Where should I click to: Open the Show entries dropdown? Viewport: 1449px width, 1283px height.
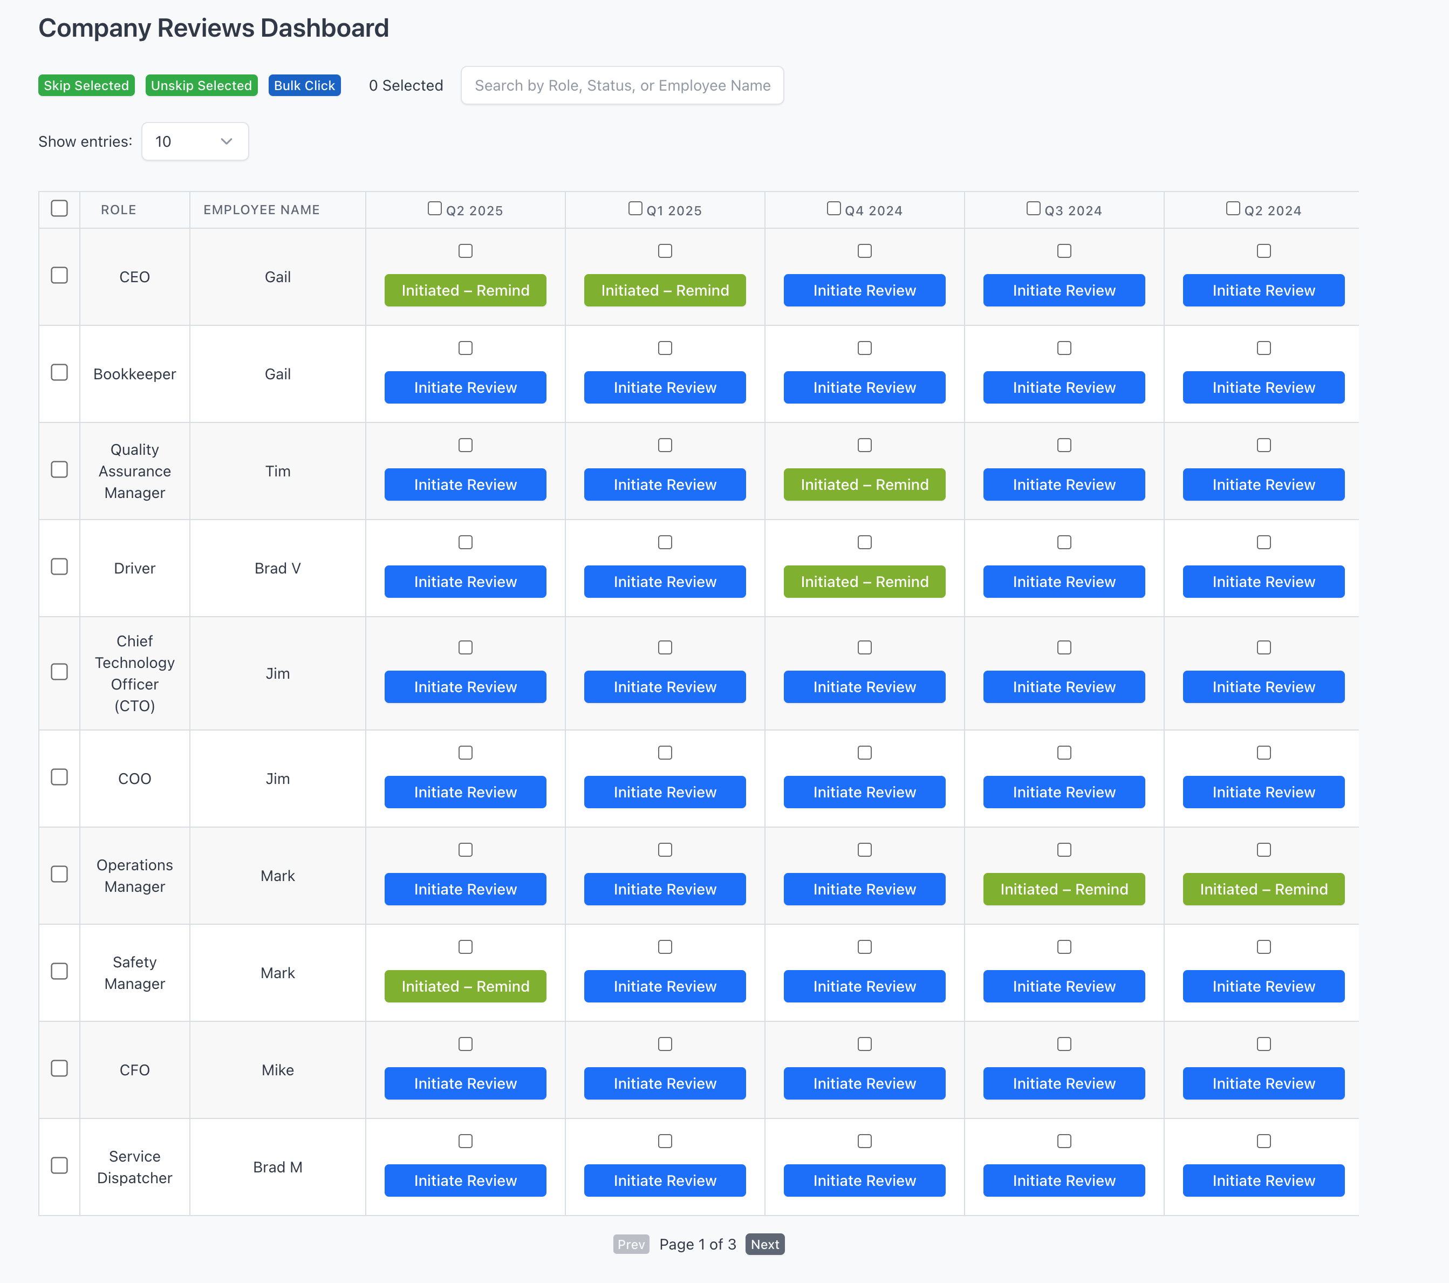click(195, 141)
